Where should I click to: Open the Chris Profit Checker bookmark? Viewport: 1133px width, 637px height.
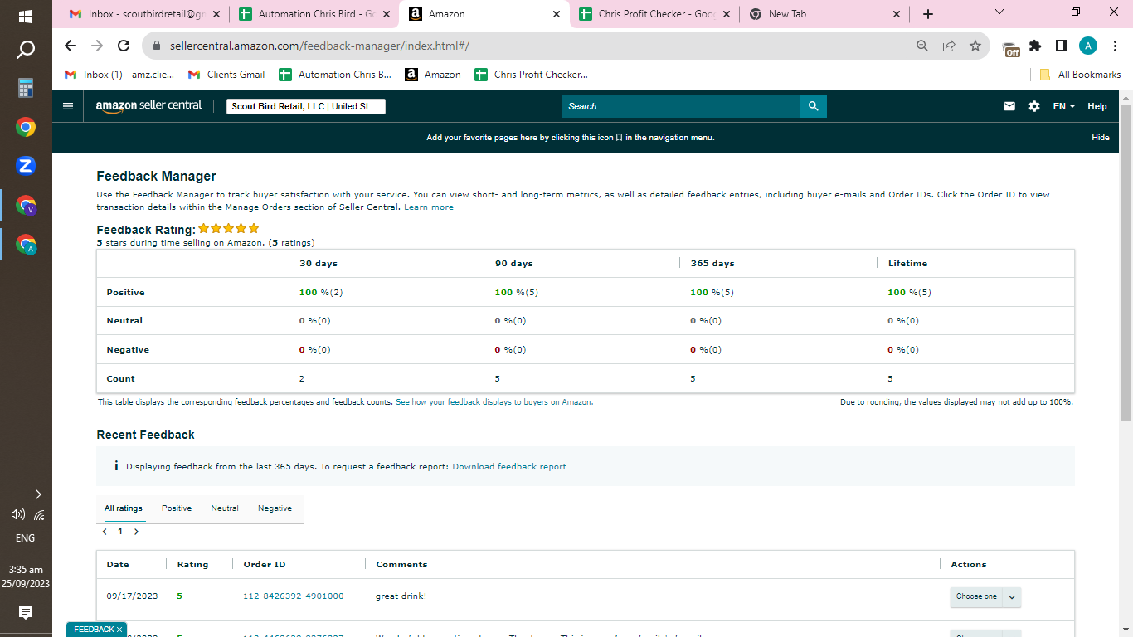(531, 75)
